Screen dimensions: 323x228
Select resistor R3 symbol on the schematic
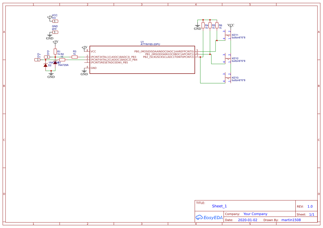[74, 57]
